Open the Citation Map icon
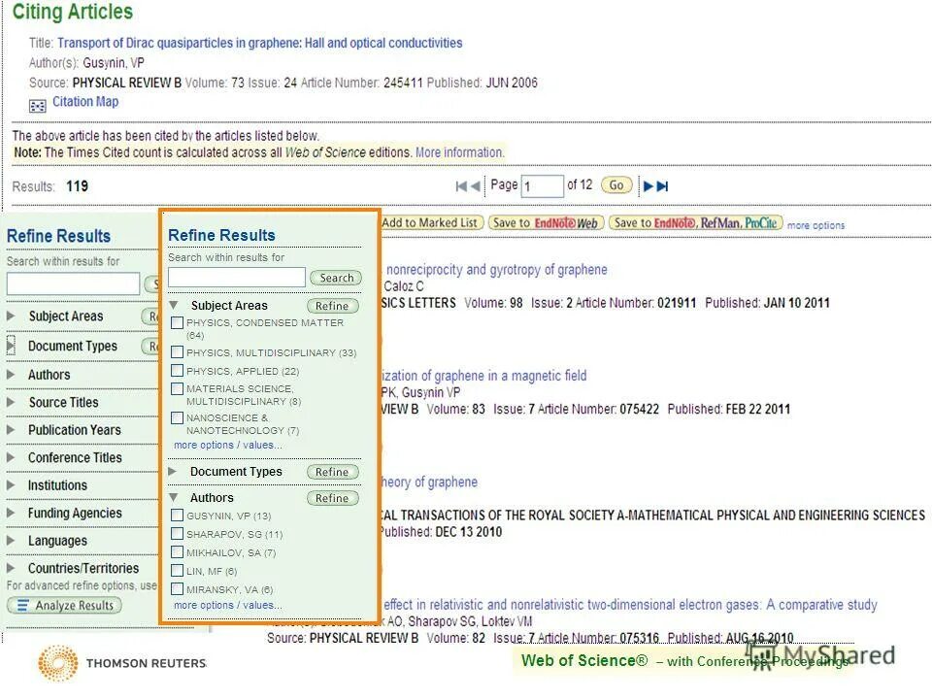The height and width of the screenshot is (699, 932). [x=37, y=106]
